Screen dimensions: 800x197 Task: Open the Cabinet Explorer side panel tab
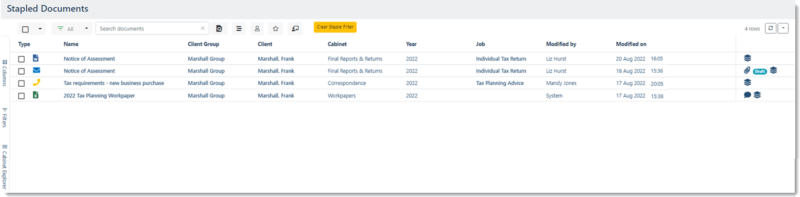(5, 167)
